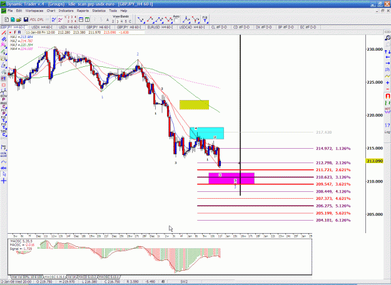Viewport: 391px width, 285px height.
Task: Select the PRICE C projection tool
Action: tap(4, 104)
